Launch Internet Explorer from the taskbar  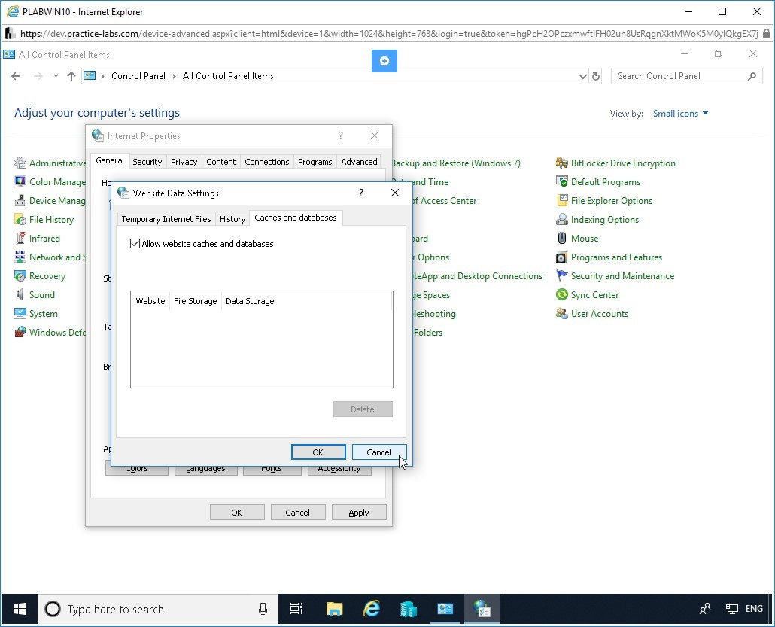coord(371,609)
